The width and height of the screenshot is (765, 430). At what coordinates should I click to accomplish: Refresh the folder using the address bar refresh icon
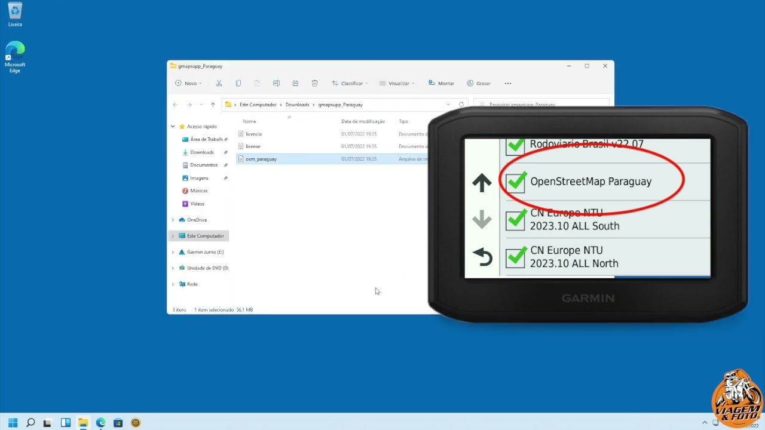click(461, 105)
